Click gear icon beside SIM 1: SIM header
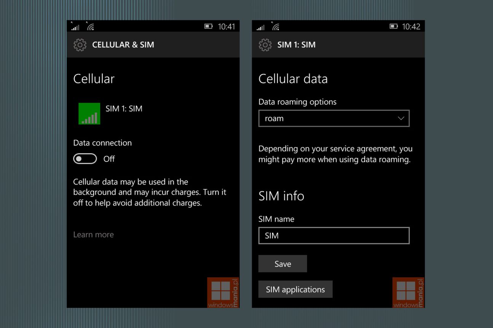This screenshot has height=328, width=493. pos(265,45)
